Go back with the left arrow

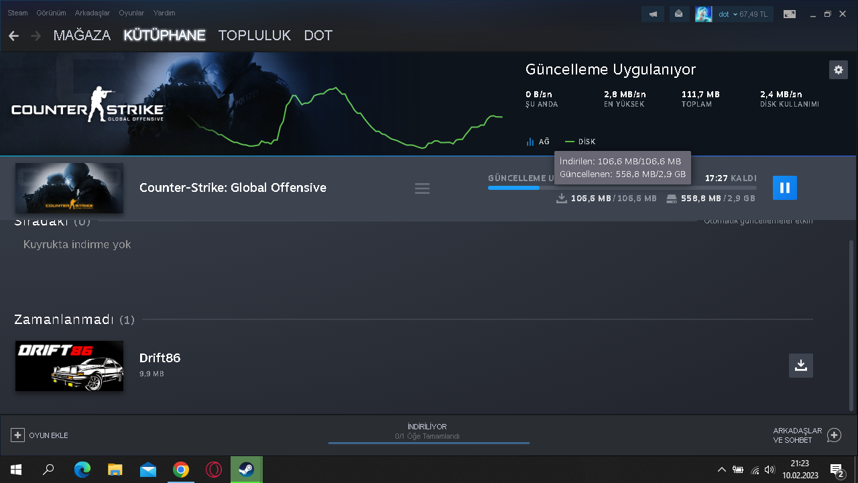[13, 36]
